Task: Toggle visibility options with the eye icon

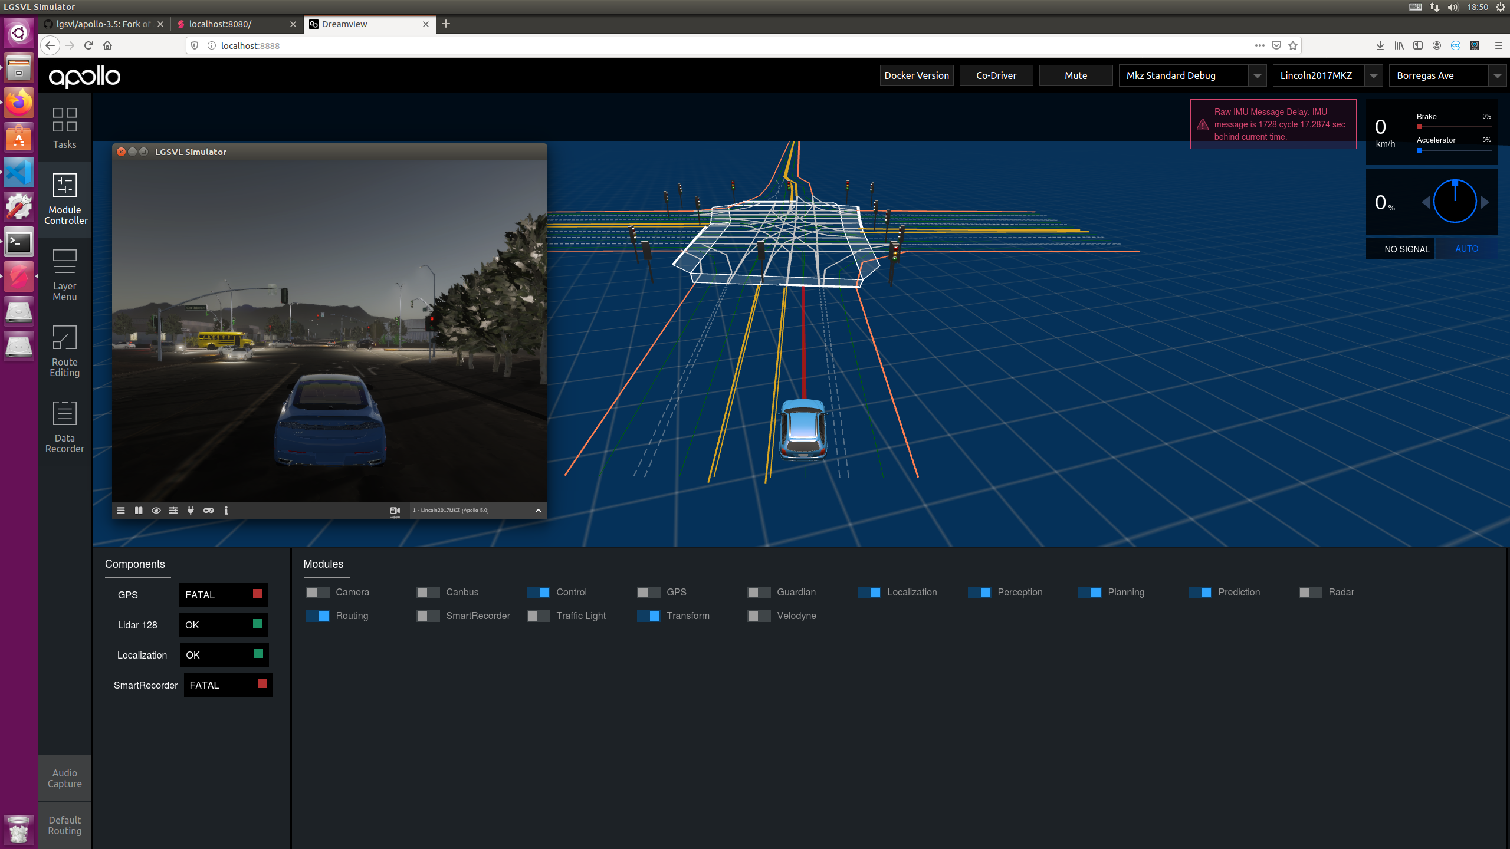Action: point(156,510)
